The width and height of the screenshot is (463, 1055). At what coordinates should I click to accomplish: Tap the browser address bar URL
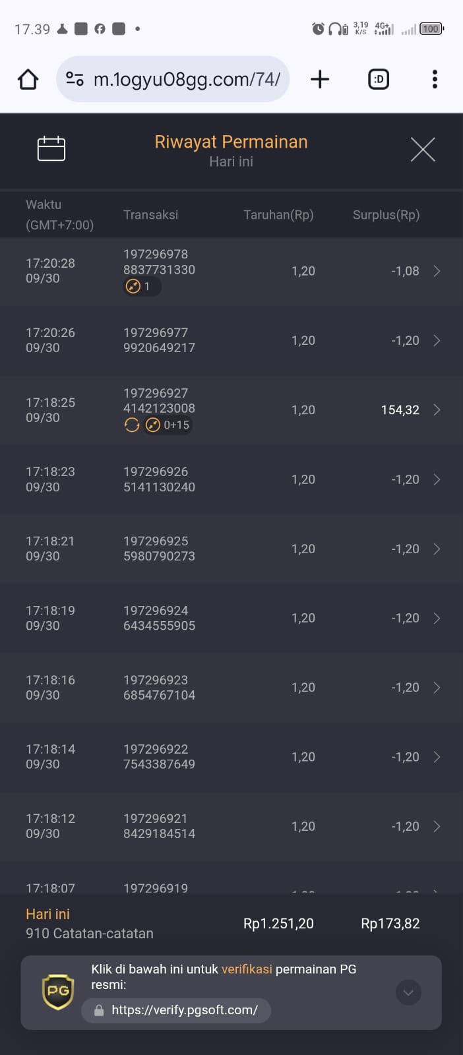[187, 79]
